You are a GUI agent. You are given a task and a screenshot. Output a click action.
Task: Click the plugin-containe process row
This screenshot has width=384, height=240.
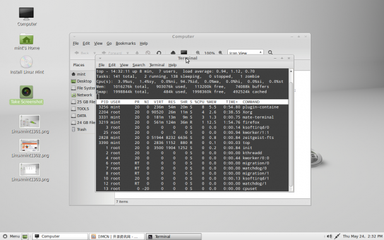(x=192, y=107)
